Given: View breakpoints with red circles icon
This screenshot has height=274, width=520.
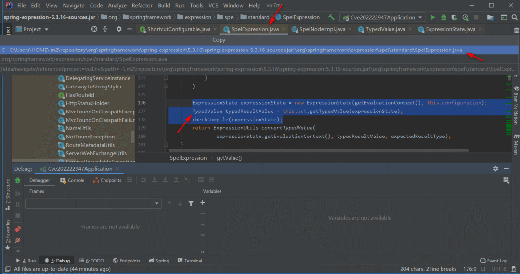Looking at the screenshot, I should [x=18, y=229].
